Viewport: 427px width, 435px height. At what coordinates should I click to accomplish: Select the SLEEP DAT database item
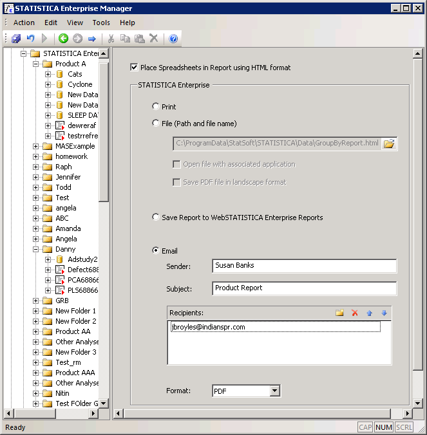tap(82, 115)
